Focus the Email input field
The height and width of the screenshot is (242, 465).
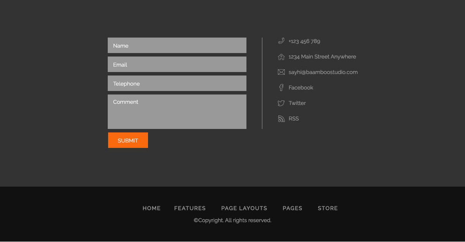(x=177, y=64)
